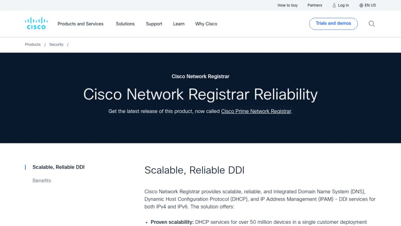
Task: Open Cisco Prime Network Registrar link
Action: point(256,112)
